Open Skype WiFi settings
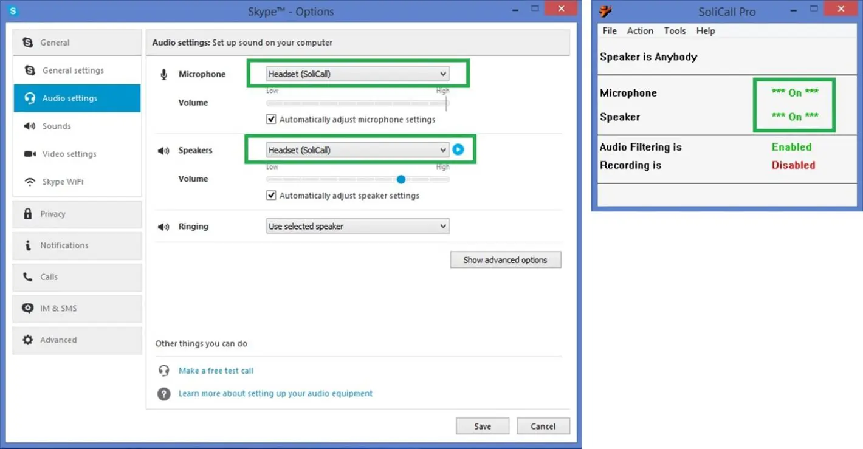863x449 pixels. [x=77, y=182]
